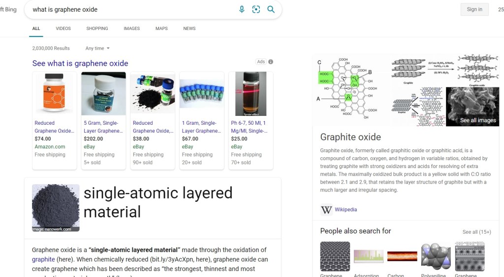This screenshot has height=277, width=504.
Task: Switch to the Images tab
Action: tap(131, 28)
